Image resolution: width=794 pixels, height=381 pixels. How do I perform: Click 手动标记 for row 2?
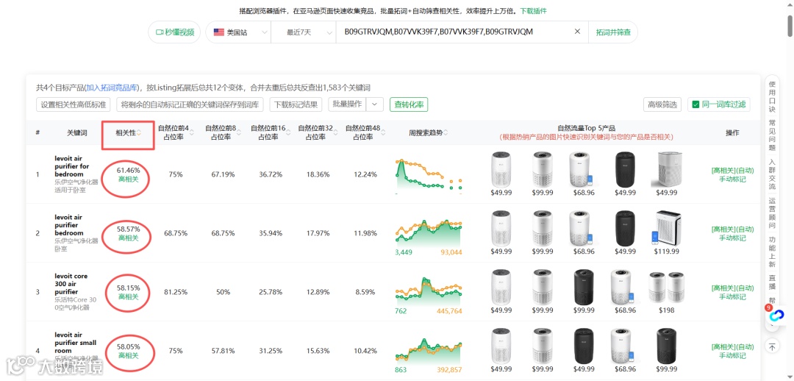732,238
